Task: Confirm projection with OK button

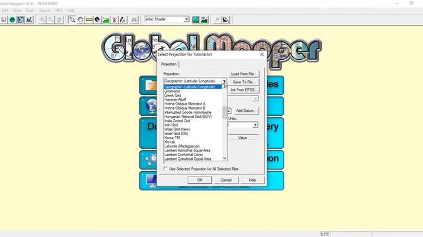Action: [200, 180]
